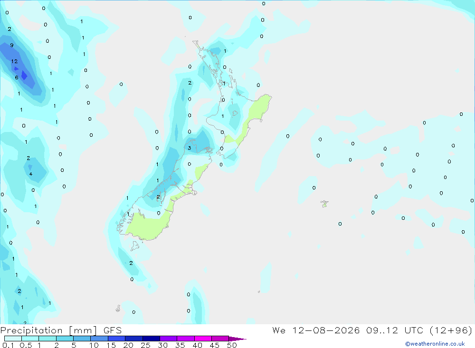Click the '9' precipitation value on the map
The height and width of the screenshot is (348, 475).
click(x=11, y=45)
